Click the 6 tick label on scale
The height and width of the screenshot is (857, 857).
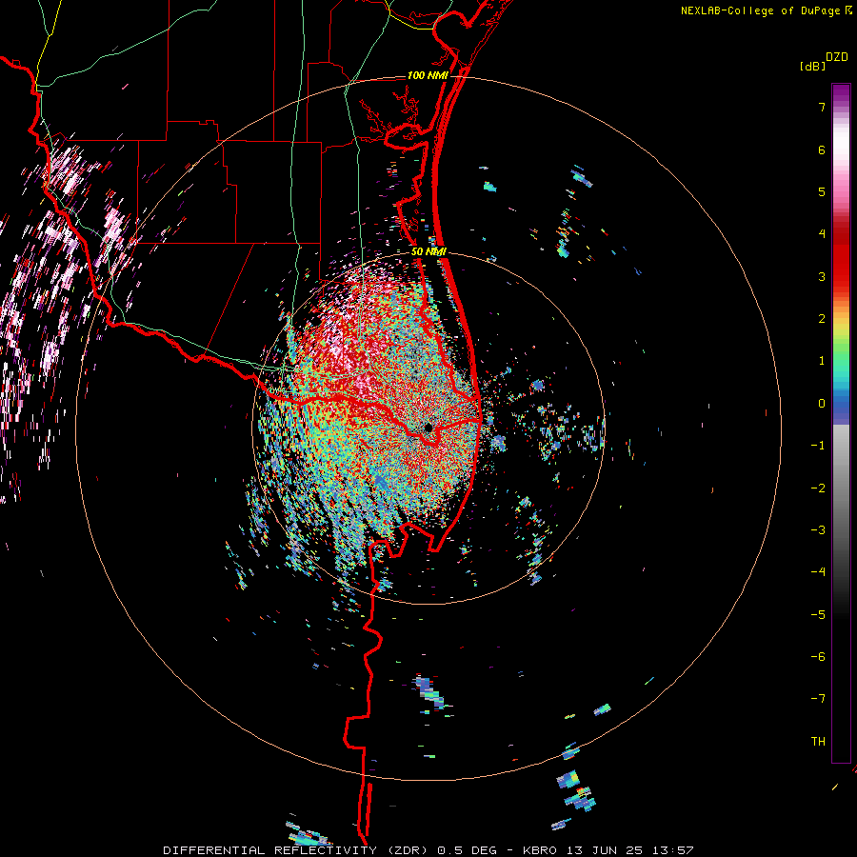822,149
